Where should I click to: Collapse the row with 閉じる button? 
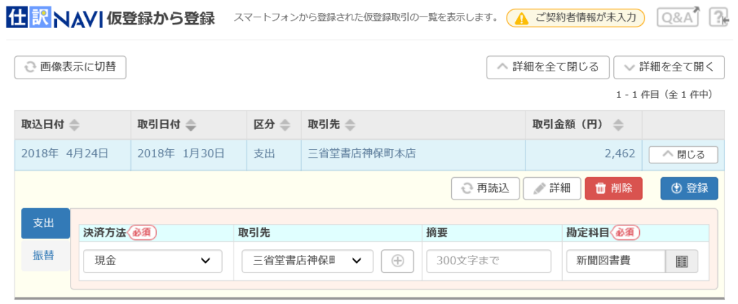pyautogui.click(x=683, y=154)
